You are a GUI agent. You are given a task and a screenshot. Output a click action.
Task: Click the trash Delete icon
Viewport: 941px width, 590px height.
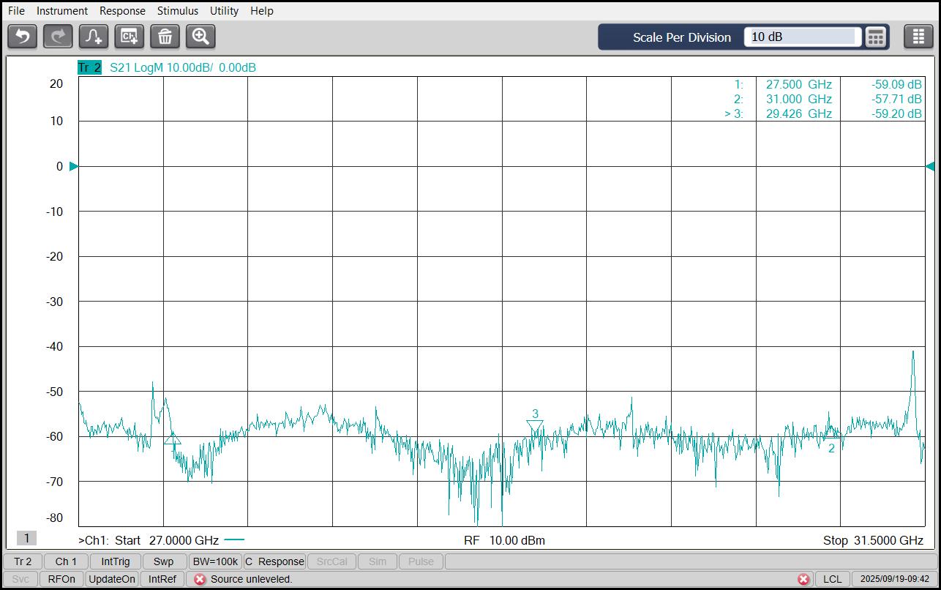point(165,36)
